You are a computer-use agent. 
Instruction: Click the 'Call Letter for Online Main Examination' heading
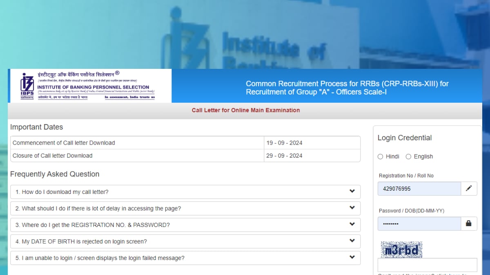point(245,110)
